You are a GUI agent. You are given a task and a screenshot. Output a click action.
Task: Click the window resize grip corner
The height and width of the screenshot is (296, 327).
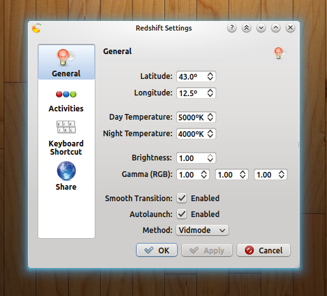coord(297,265)
